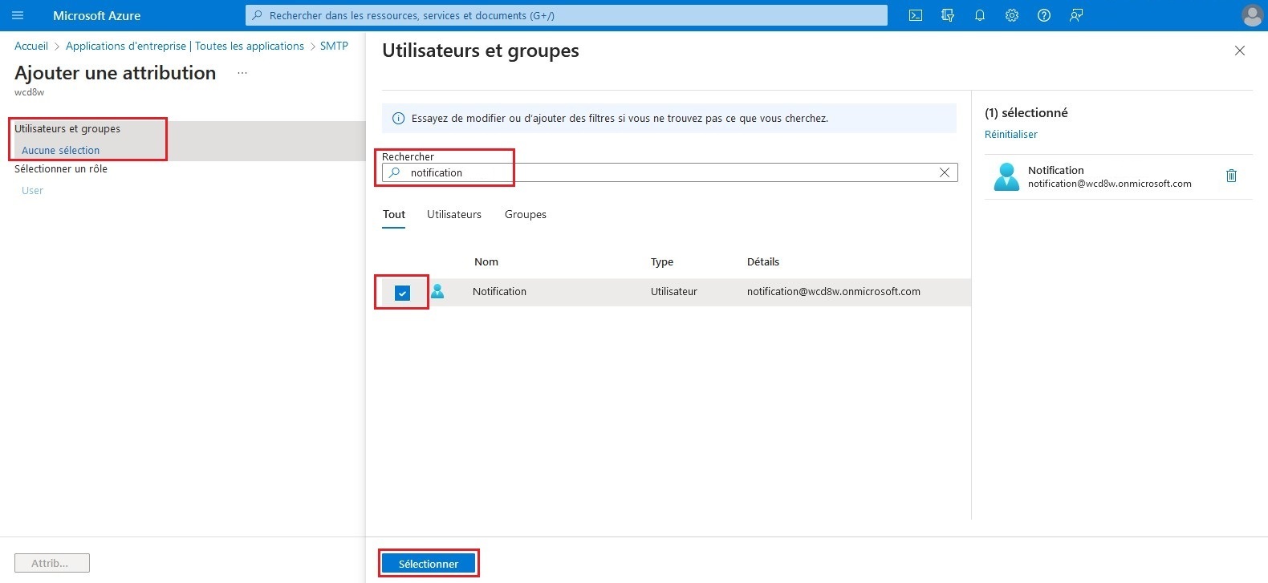Open the Feedback icon in top bar
This screenshot has height=583, width=1268.
point(1076,15)
